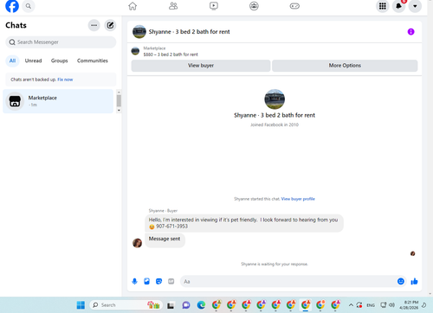Click sender avatar beside Message sent

(x=137, y=243)
